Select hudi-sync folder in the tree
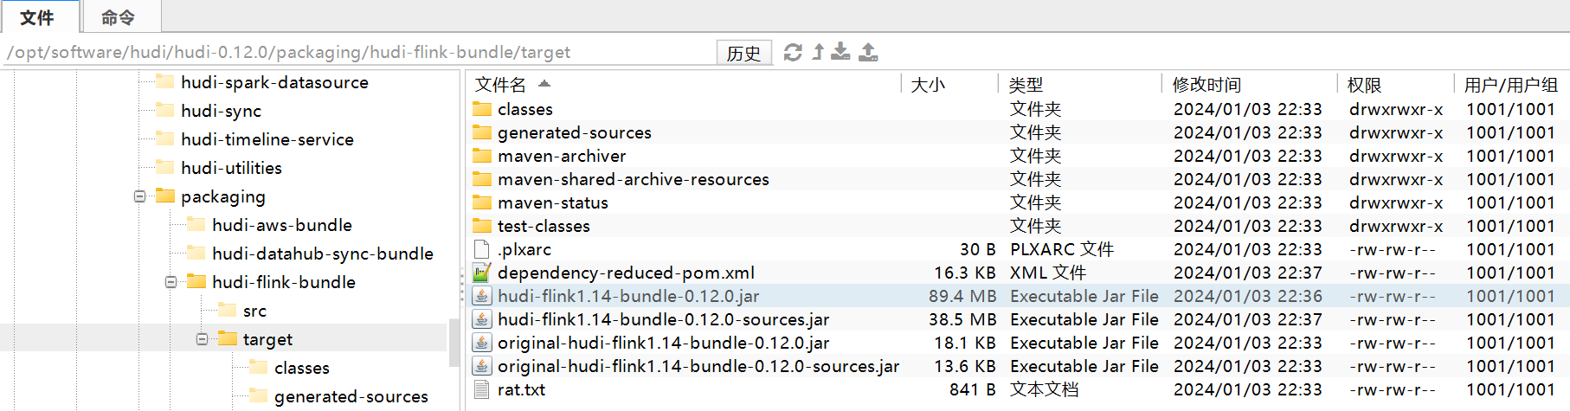The image size is (1570, 411). point(221,111)
